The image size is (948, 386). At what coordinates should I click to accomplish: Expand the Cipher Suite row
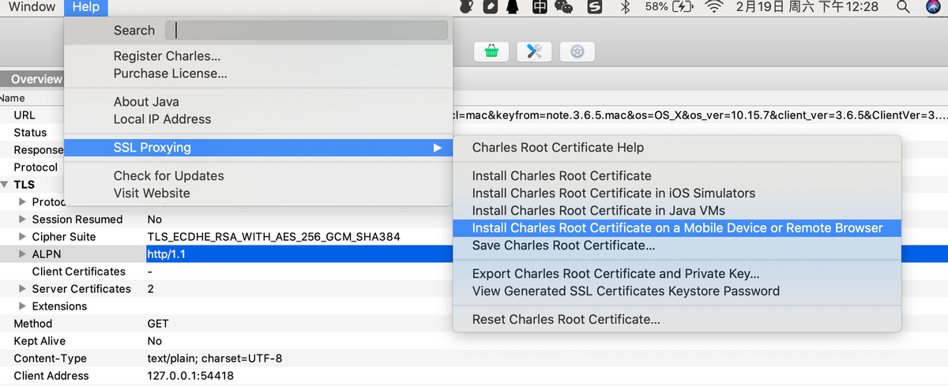pyautogui.click(x=23, y=237)
